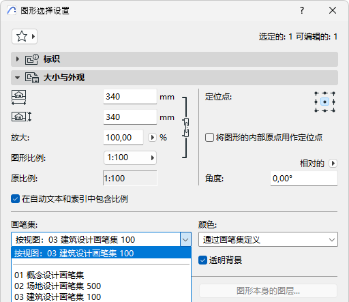Click the 图形本身的图层 button

coord(268,291)
